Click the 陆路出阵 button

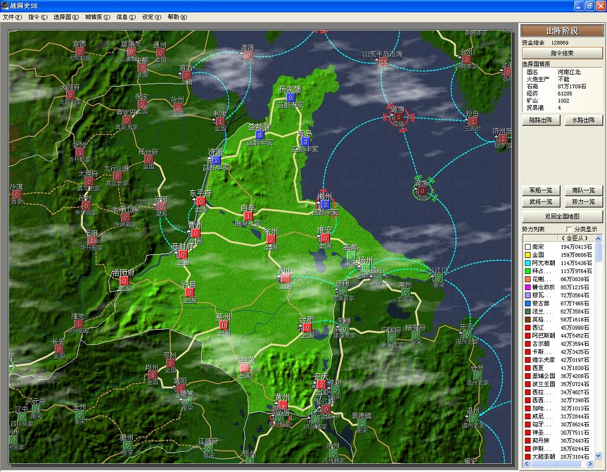point(541,120)
